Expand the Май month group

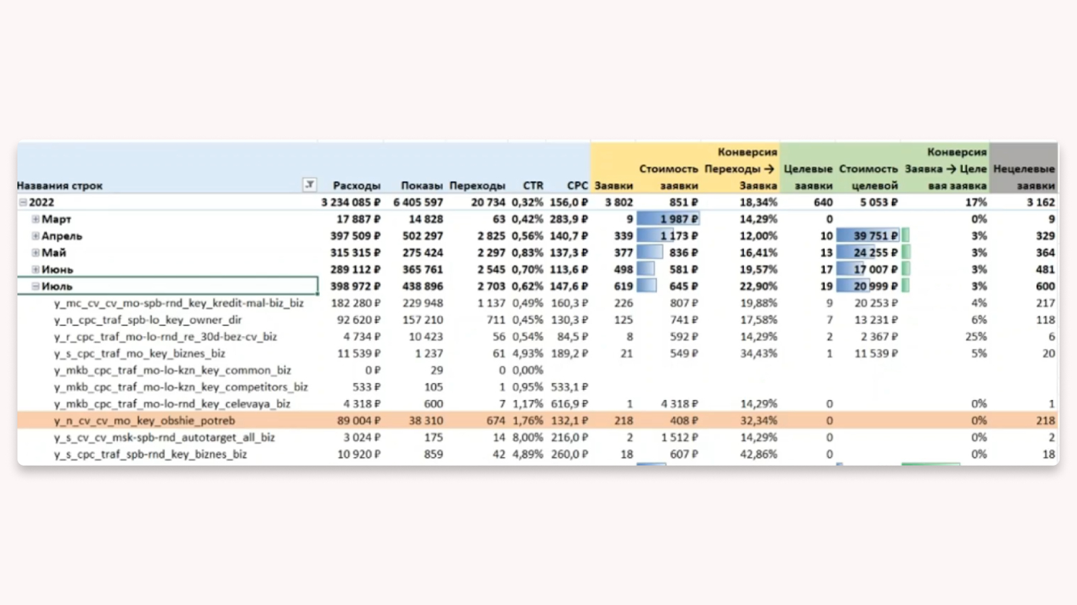tap(36, 253)
